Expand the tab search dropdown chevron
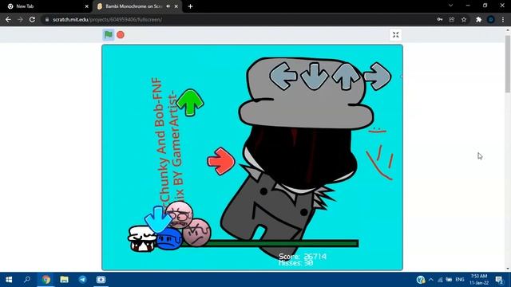Viewport: 511px width, 287px height. click(450, 6)
